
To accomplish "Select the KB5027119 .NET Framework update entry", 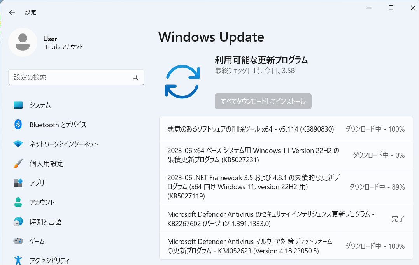I will pyautogui.click(x=286, y=187).
